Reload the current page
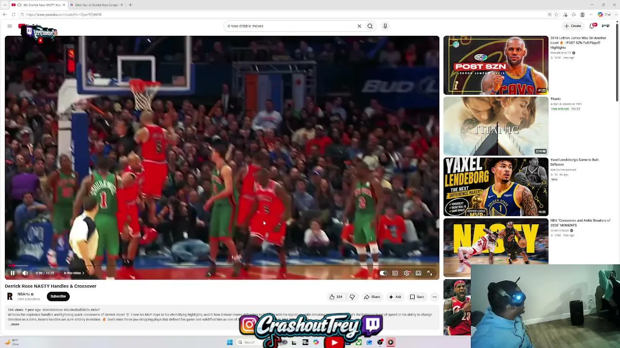Image resolution: width=620 pixels, height=348 pixels. [13, 14]
